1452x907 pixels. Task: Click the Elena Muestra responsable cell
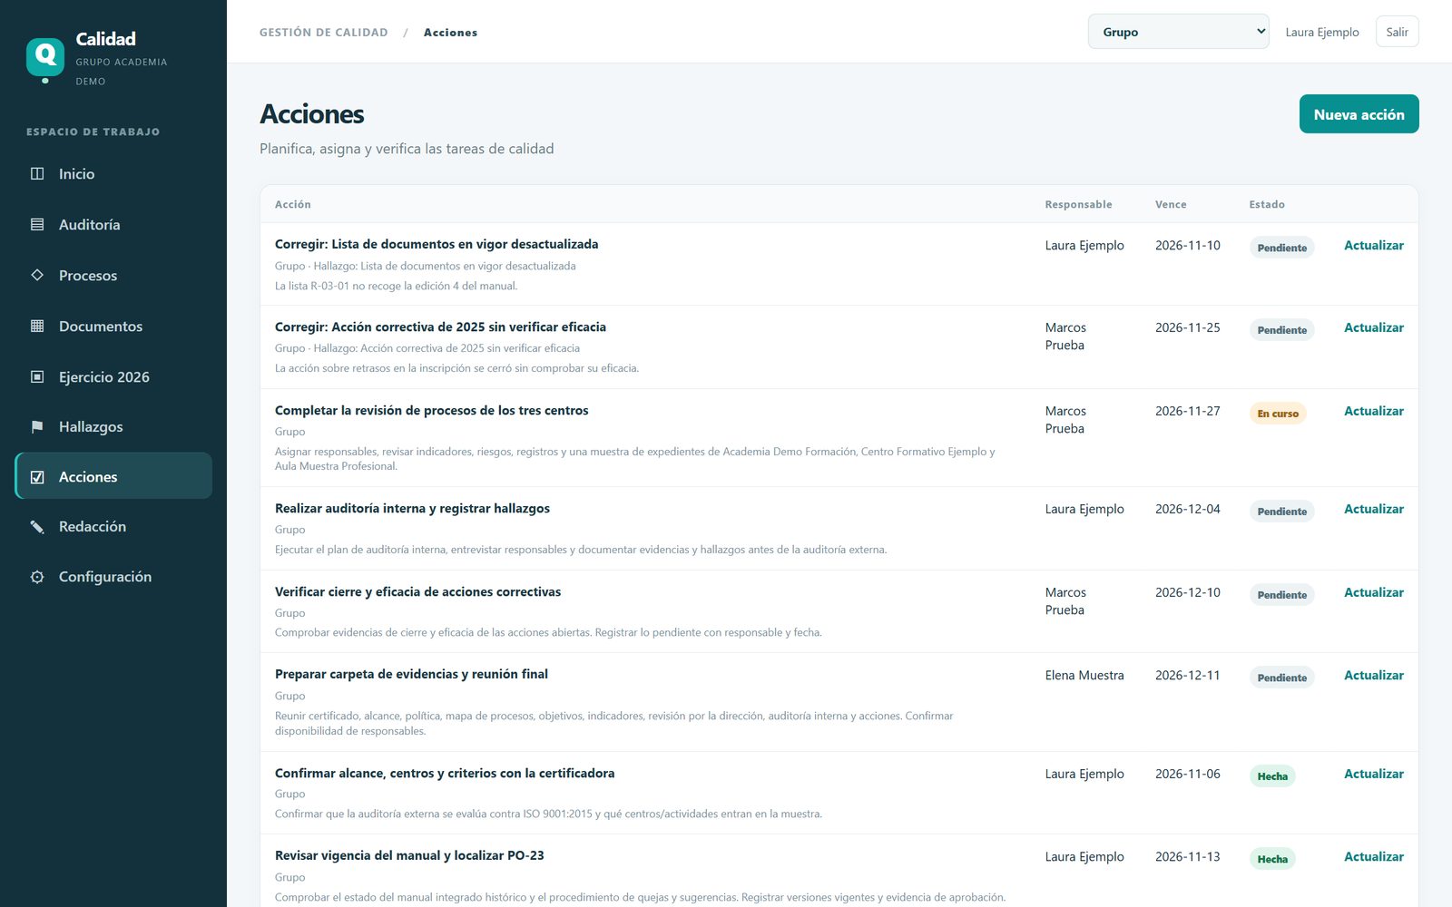[1084, 675]
